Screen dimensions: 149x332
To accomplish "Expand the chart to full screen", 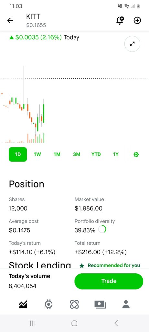I will coord(132,44).
